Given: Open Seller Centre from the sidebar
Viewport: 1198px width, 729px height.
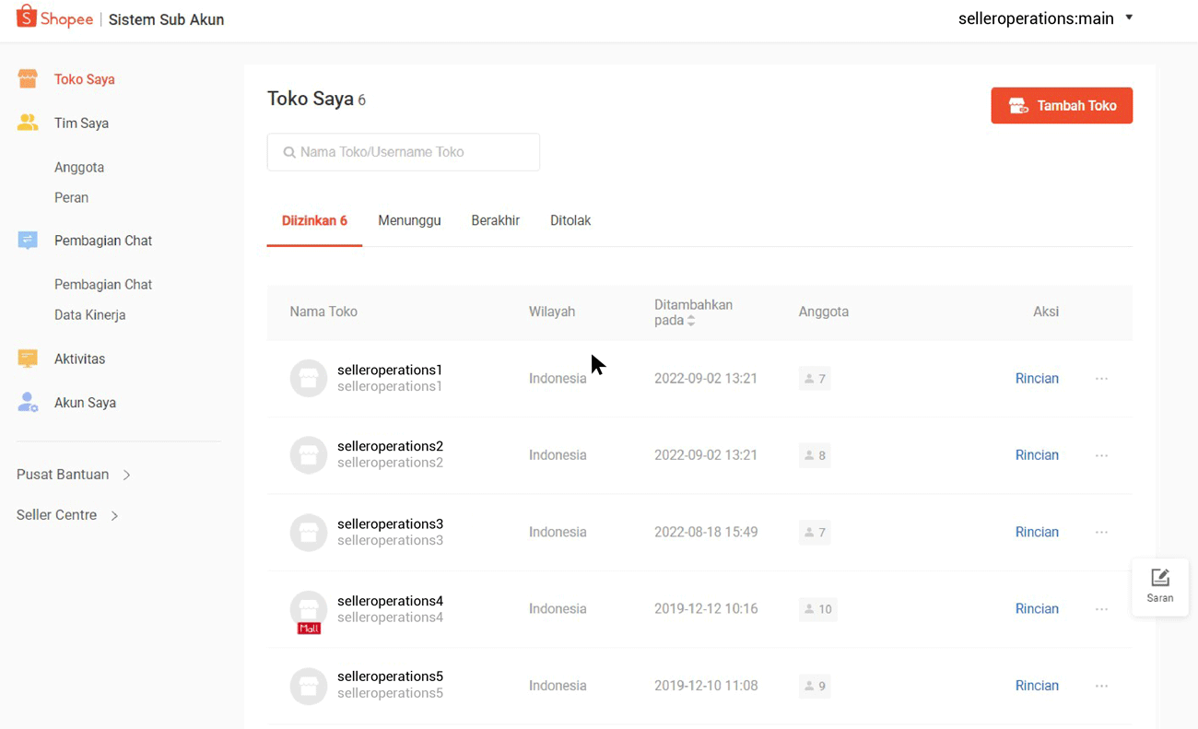Looking at the screenshot, I should point(57,514).
